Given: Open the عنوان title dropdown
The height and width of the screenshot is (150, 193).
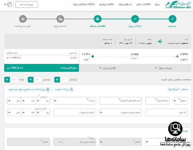Looking at the screenshot, I should pos(180,101).
